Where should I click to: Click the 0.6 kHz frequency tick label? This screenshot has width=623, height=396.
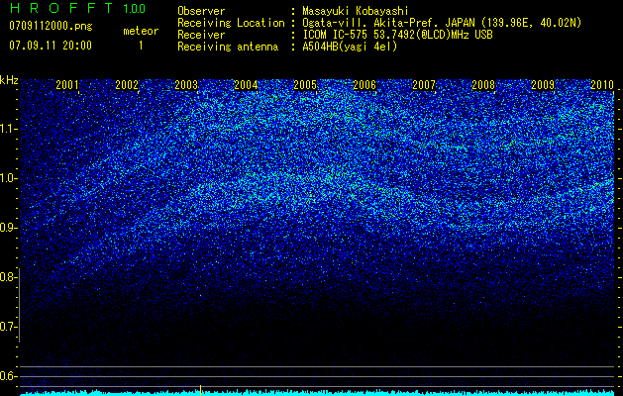coord(8,376)
